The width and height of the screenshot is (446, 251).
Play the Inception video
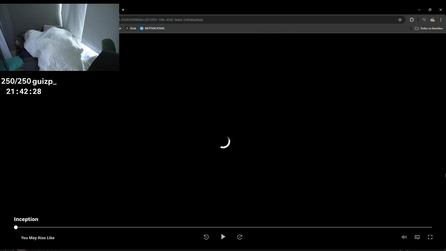[x=223, y=237]
